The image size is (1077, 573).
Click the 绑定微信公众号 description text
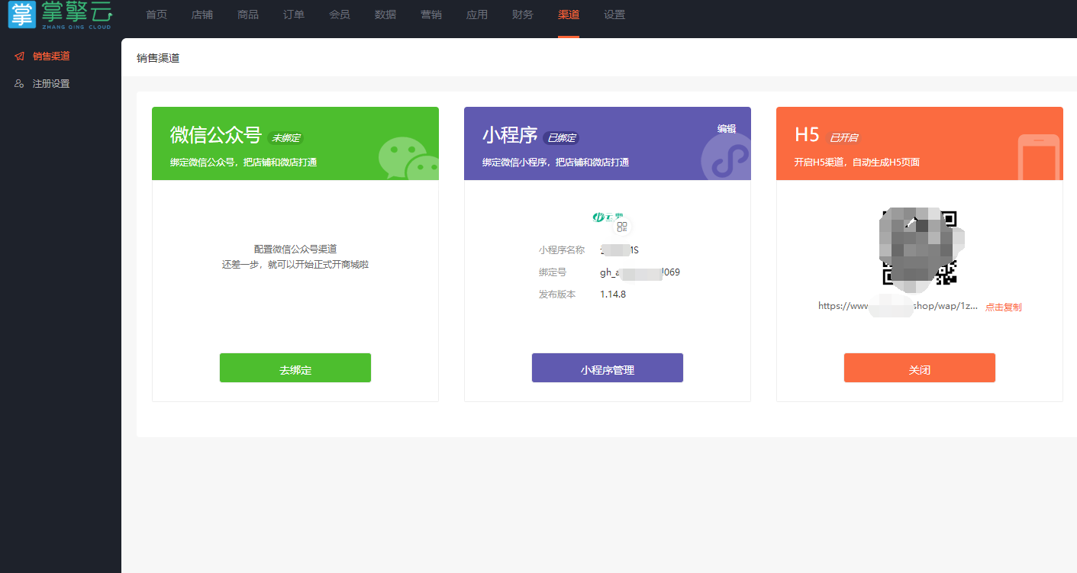(x=243, y=163)
